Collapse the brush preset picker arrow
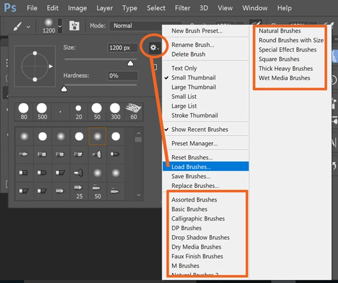Screen dimensions: 338x283 [x=60, y=26]
